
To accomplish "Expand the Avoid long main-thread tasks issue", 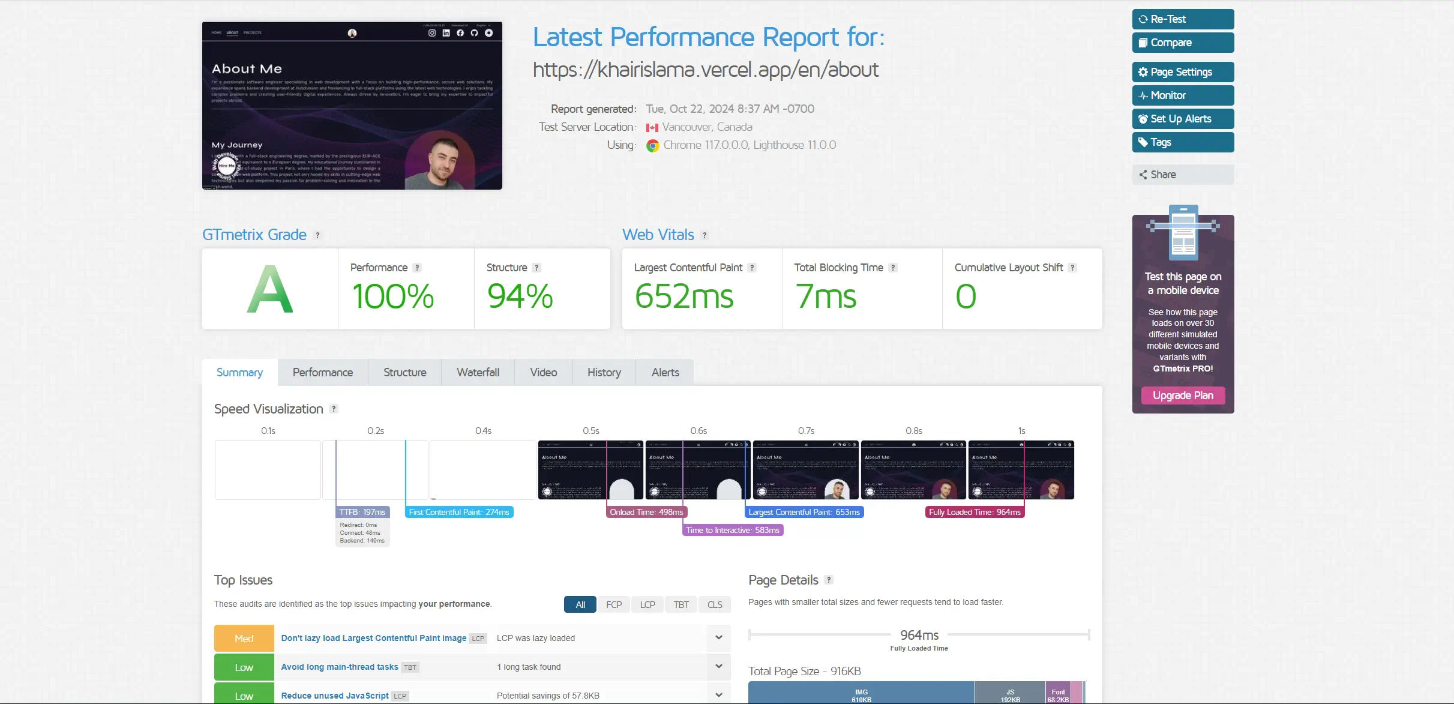I will [718, 666].
